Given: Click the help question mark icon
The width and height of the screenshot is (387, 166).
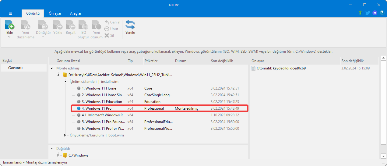Looking at the screenshot, I should pos(382,13).
